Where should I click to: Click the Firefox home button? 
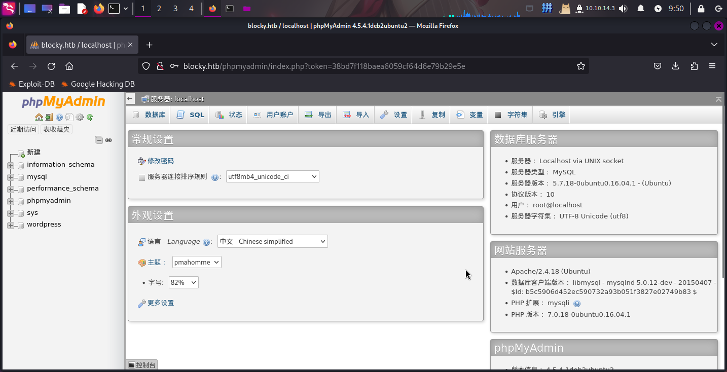[69, 66]
